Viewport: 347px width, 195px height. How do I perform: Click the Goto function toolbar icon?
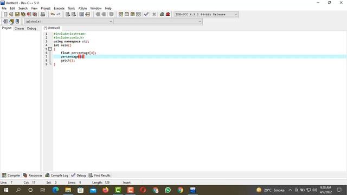81,15
